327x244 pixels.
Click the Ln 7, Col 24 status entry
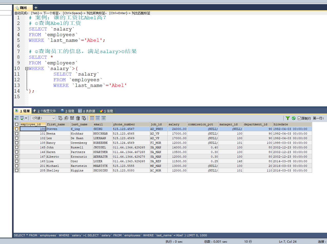click(288, 241)
